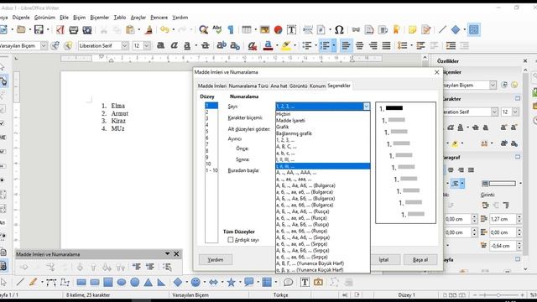Select Yunanca Büyük Harf numbering option

pyautogui.click(x=322, y=263)
